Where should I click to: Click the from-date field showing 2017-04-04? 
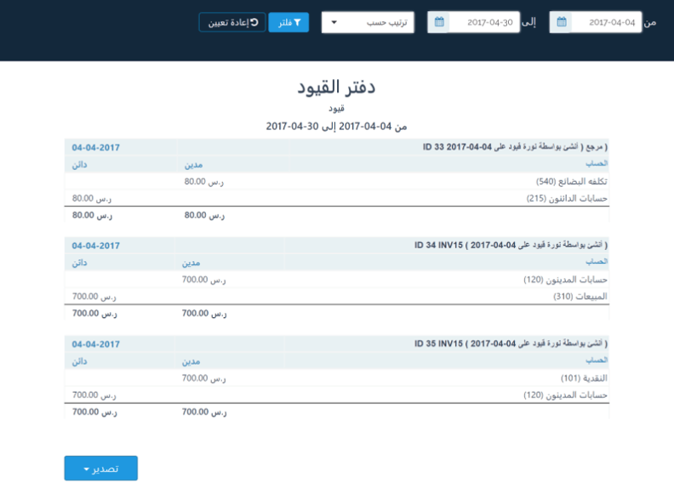tap(604, 23)
